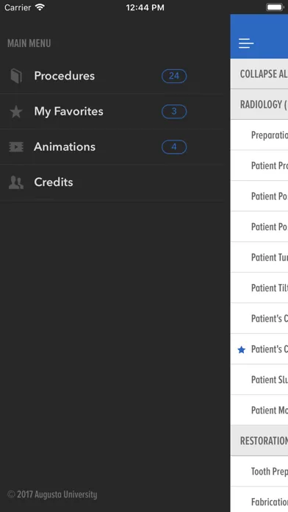Click the Procedures count badge 24

(x=174, y=76)
